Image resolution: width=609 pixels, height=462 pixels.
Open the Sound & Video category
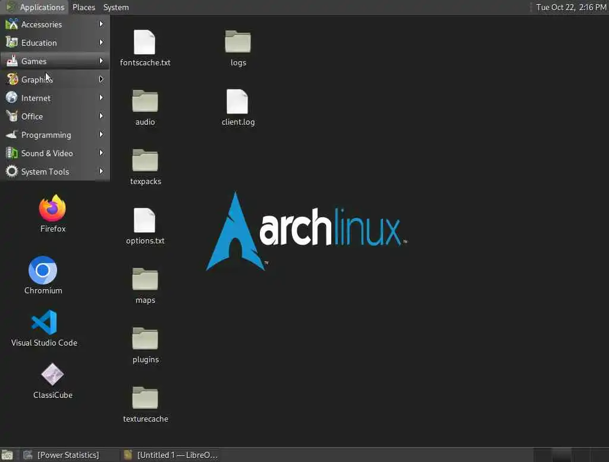(55, 153)
